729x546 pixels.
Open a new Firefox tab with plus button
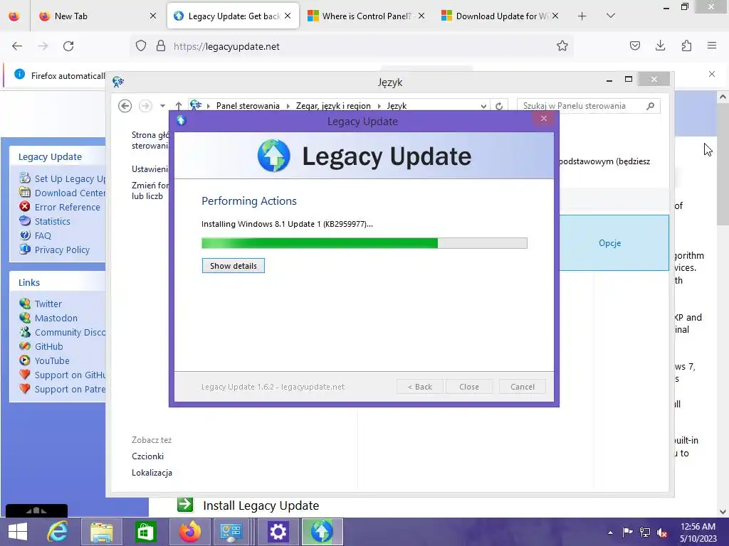[x=582, y=16]
